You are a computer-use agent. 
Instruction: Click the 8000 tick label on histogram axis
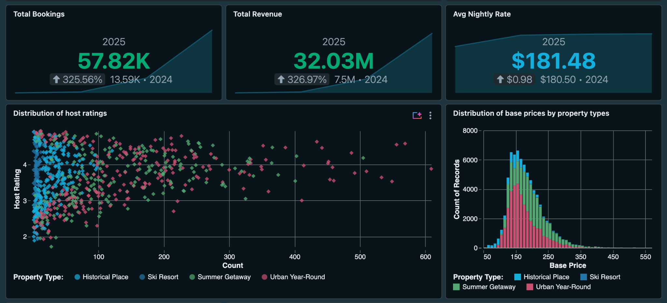470,130
